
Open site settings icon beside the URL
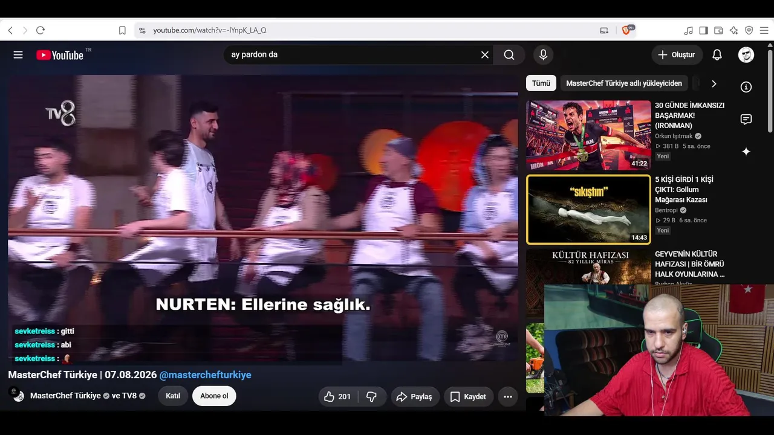[142, 30]
